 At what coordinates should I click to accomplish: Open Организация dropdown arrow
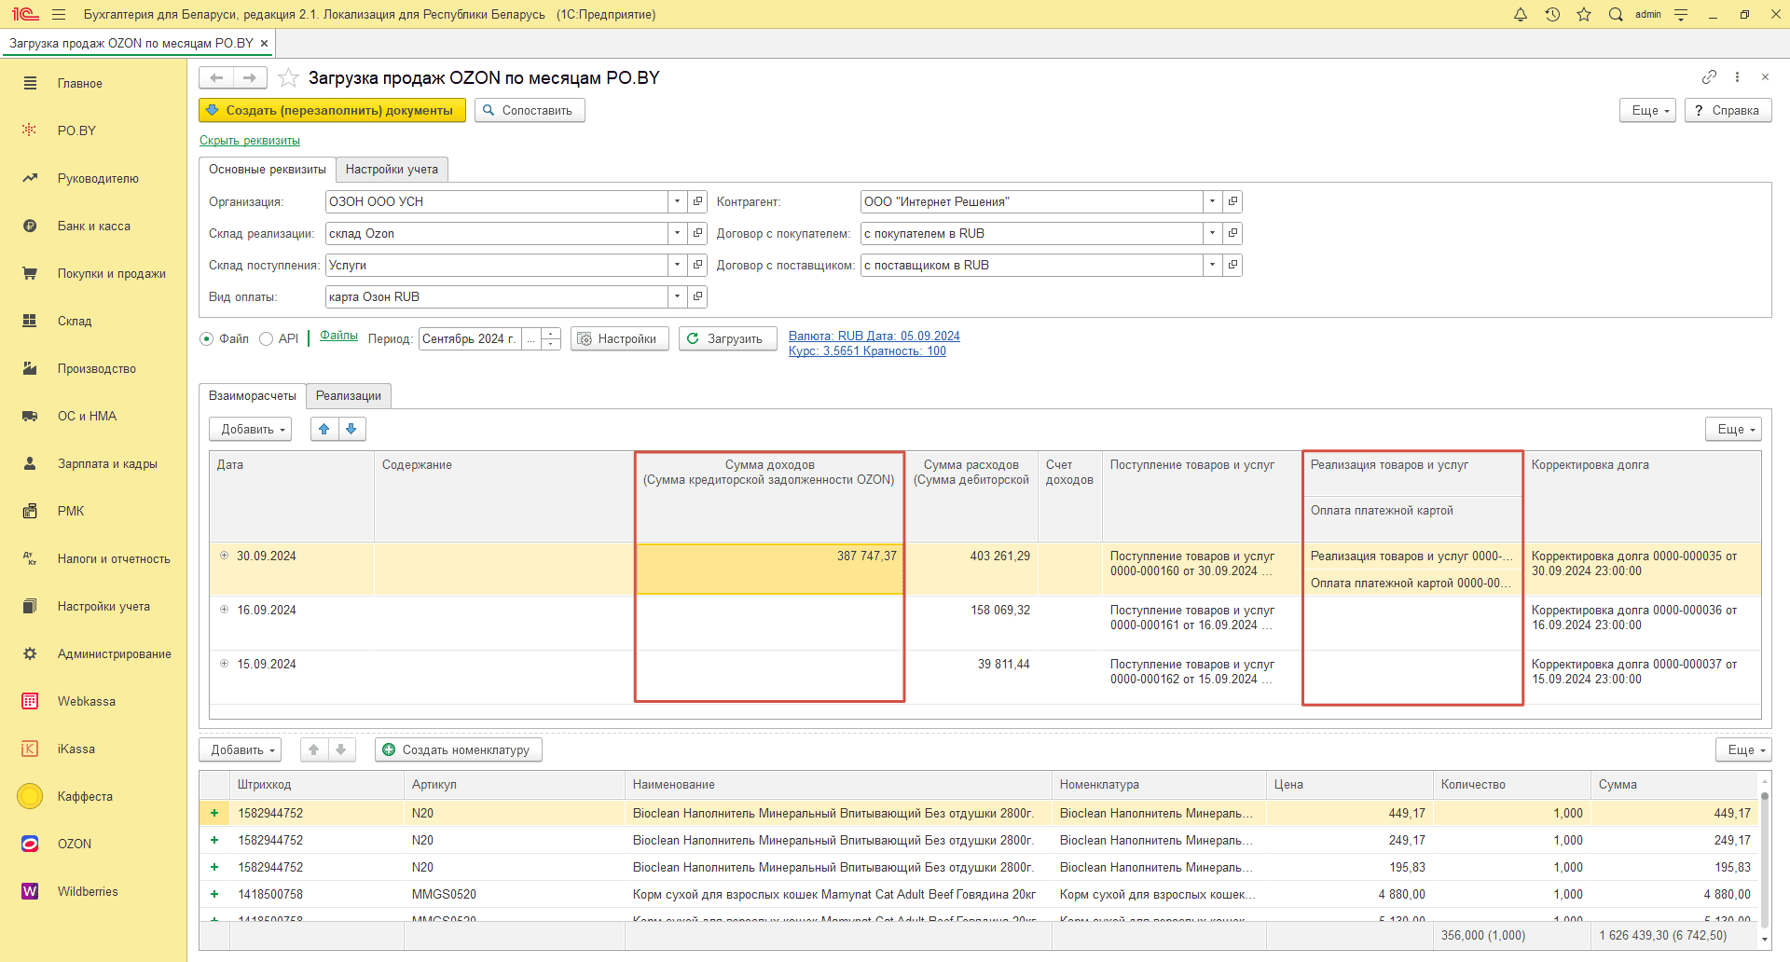coord(678,201)
